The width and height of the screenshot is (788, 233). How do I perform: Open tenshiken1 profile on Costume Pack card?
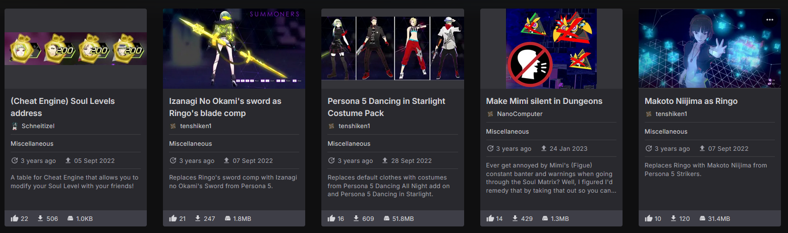(x=354, y=126)
